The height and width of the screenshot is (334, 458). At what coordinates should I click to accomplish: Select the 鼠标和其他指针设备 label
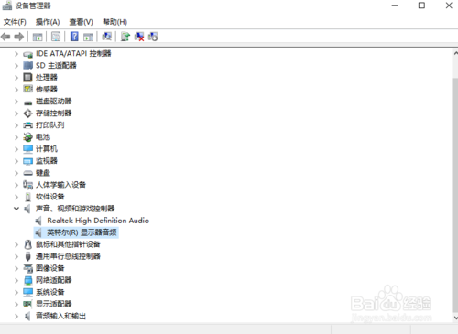click(x=68, y=244)
